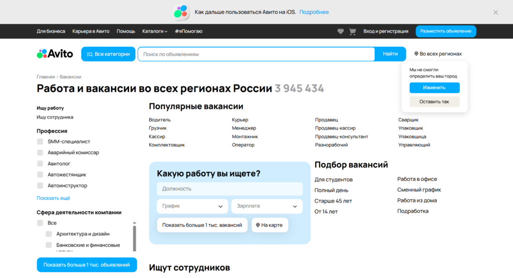
Task: Open Комплектовщик vacancy link
Action: (167, 144)
